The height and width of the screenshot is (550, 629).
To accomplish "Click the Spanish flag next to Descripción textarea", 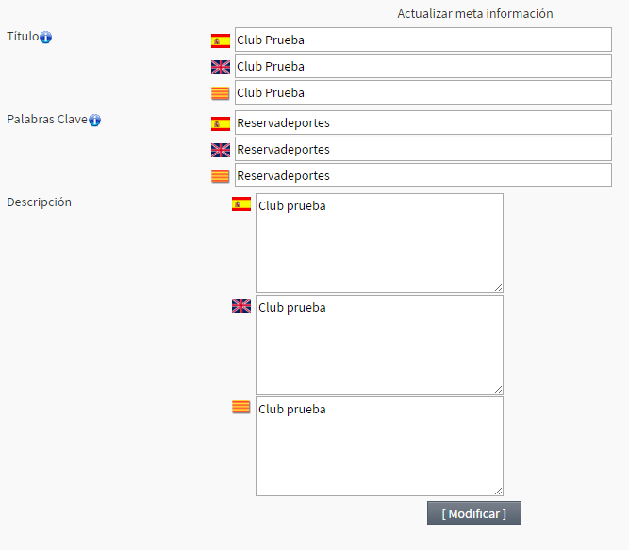I will click(241, 204).
